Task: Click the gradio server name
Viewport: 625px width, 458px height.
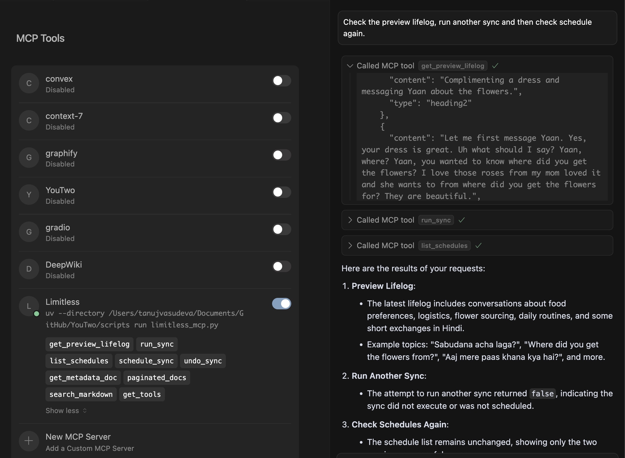Action: 58,227
